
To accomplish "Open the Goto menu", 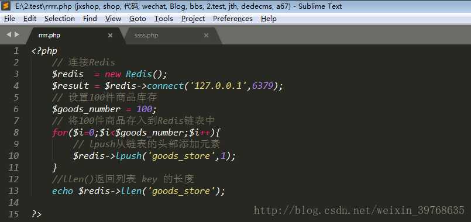I will (x=137, y=19).
